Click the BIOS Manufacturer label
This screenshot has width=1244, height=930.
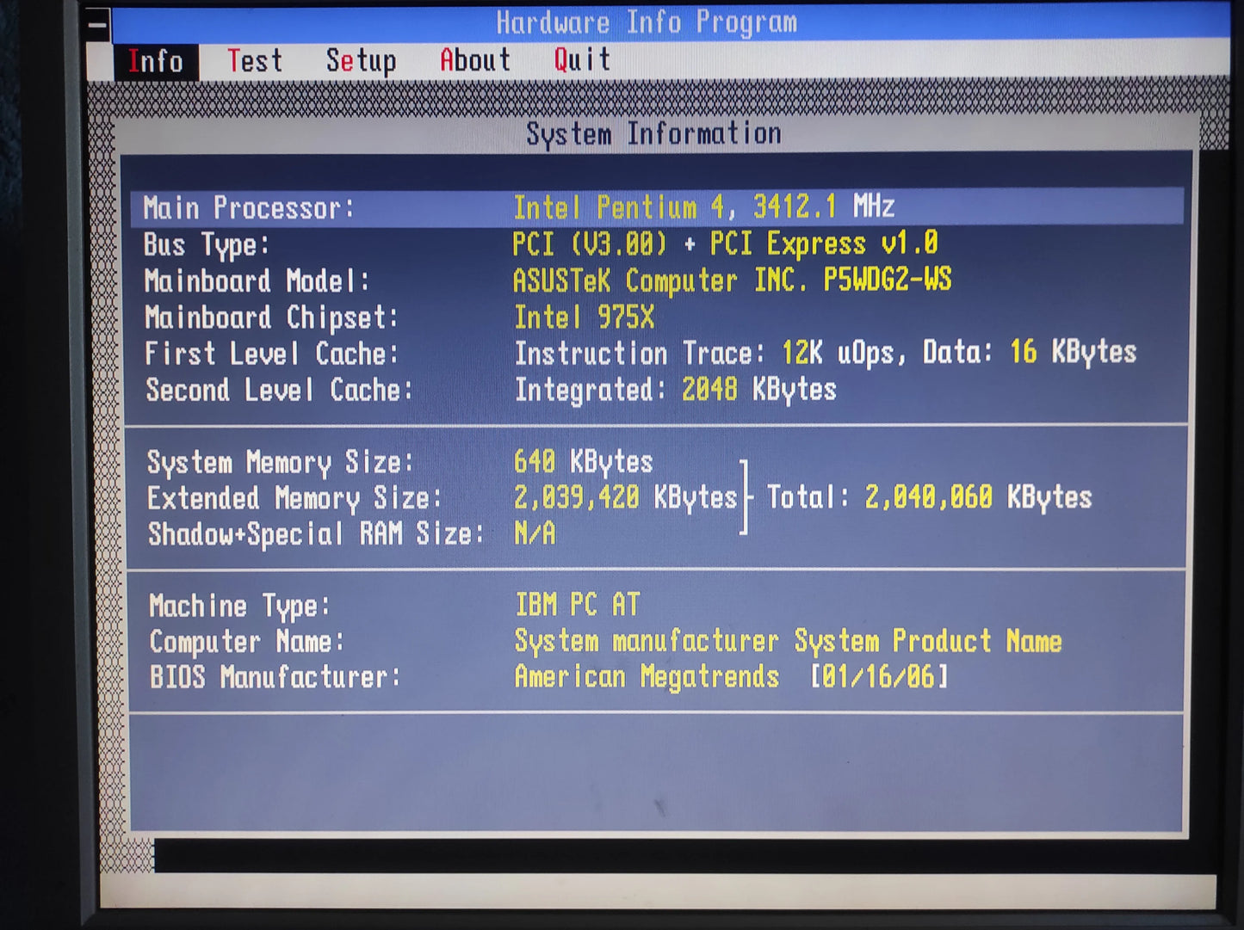pos(275,677)
